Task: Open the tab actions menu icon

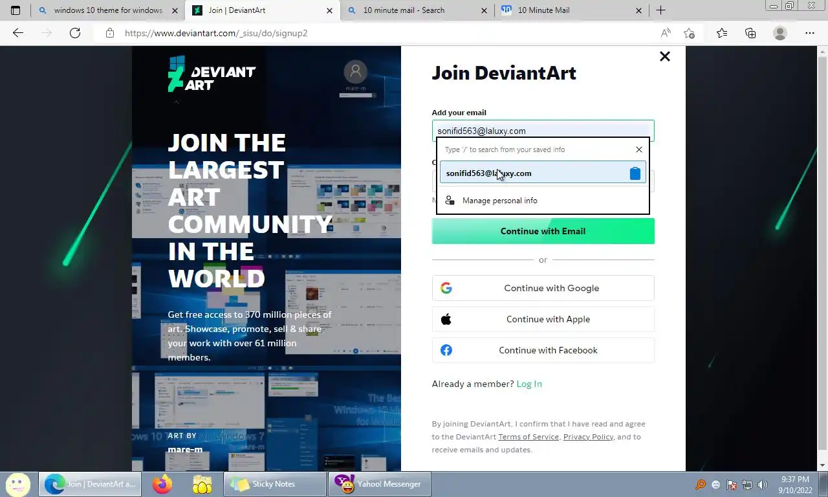Action: pos(16,10)
